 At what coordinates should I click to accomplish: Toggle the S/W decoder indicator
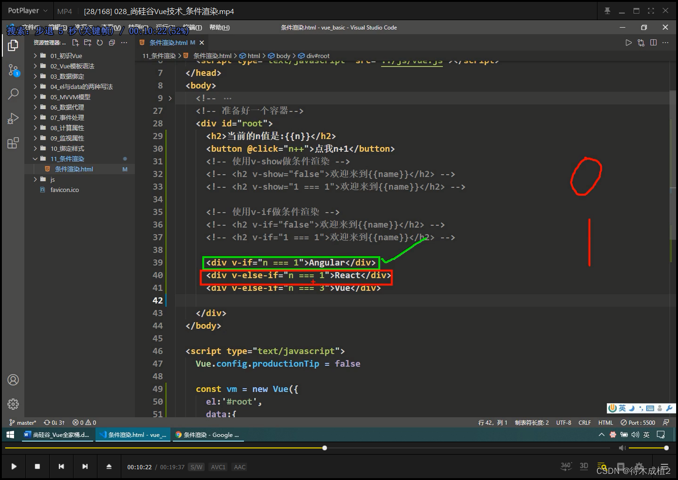click(196, 467)
